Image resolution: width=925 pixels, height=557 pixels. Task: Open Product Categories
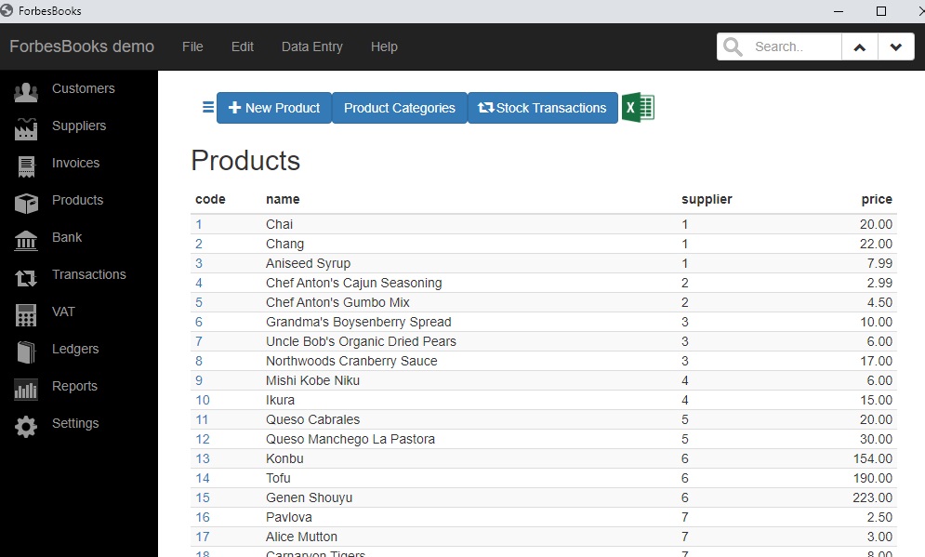point(400,108)
